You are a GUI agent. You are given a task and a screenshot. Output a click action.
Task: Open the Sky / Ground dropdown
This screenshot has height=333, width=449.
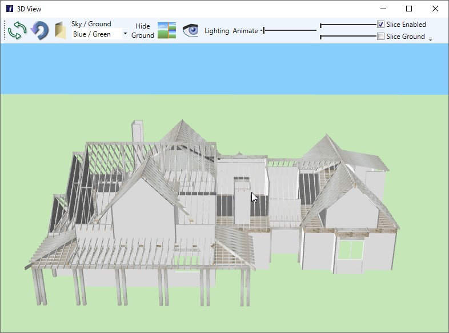click(99, 34)
